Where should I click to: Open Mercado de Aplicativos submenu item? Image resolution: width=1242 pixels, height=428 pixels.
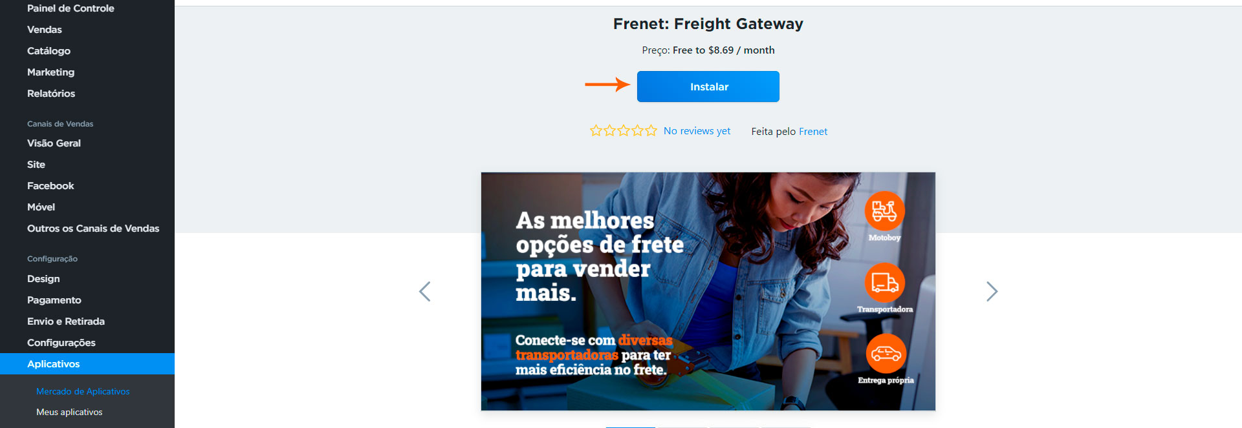tap(83, 391)
